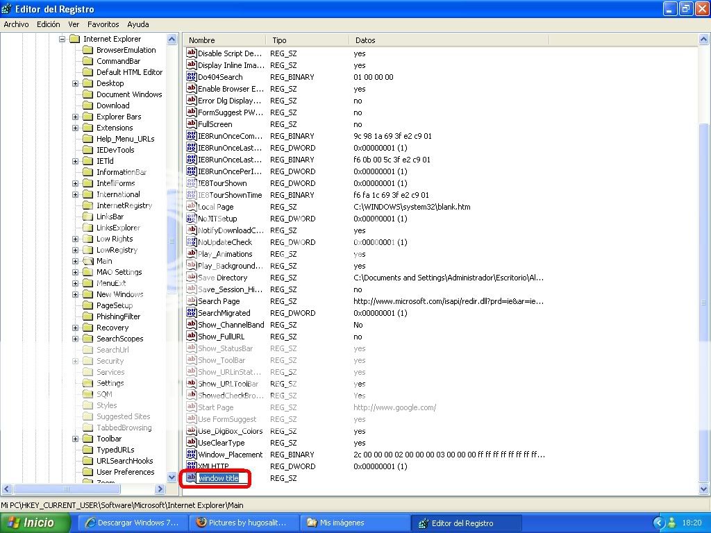This screenshot has height=533, width=711.
Task: Expand the MAO Settings key
Action: click(x=75, y=272)
